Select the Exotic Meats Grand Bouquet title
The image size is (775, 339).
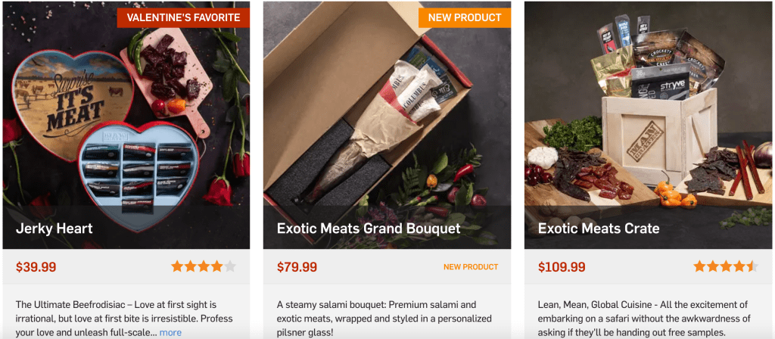pos(368,228)
